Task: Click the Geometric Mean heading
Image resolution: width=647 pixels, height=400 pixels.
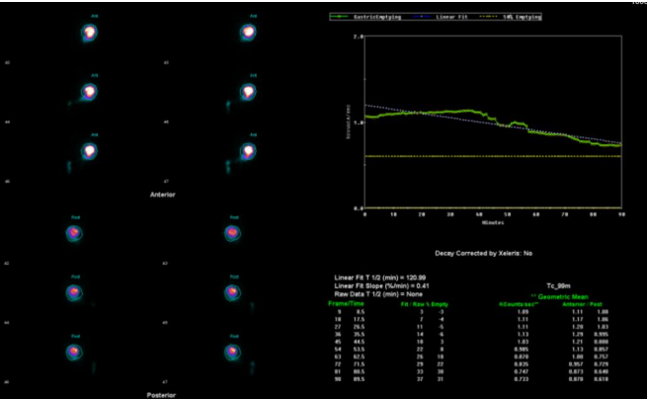Action: [x=564, y=295]
